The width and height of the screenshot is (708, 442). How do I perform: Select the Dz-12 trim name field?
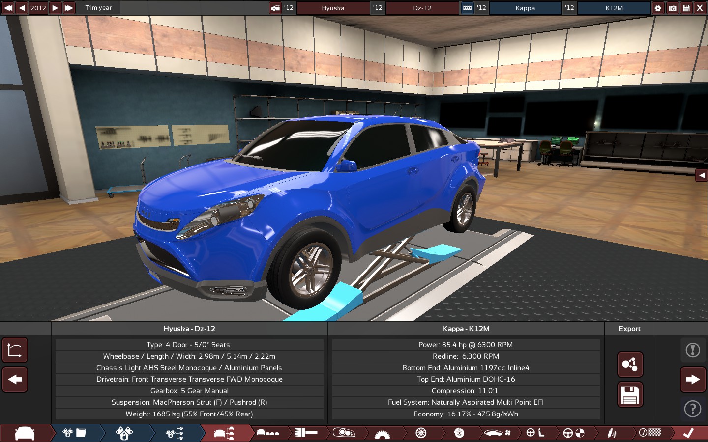(x=422, y=8)
